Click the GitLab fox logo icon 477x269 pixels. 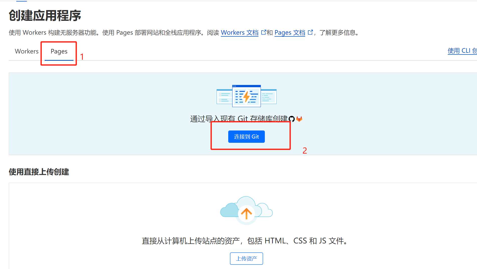[299, 119]
